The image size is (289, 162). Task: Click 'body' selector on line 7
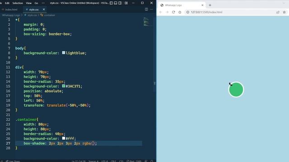click(x=19, y=48)
